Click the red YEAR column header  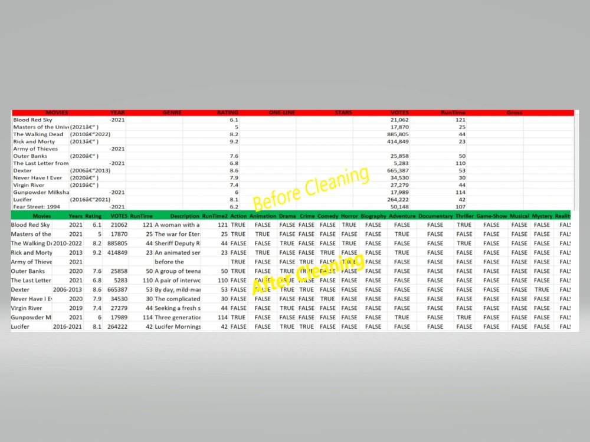[x=117, y=113]
